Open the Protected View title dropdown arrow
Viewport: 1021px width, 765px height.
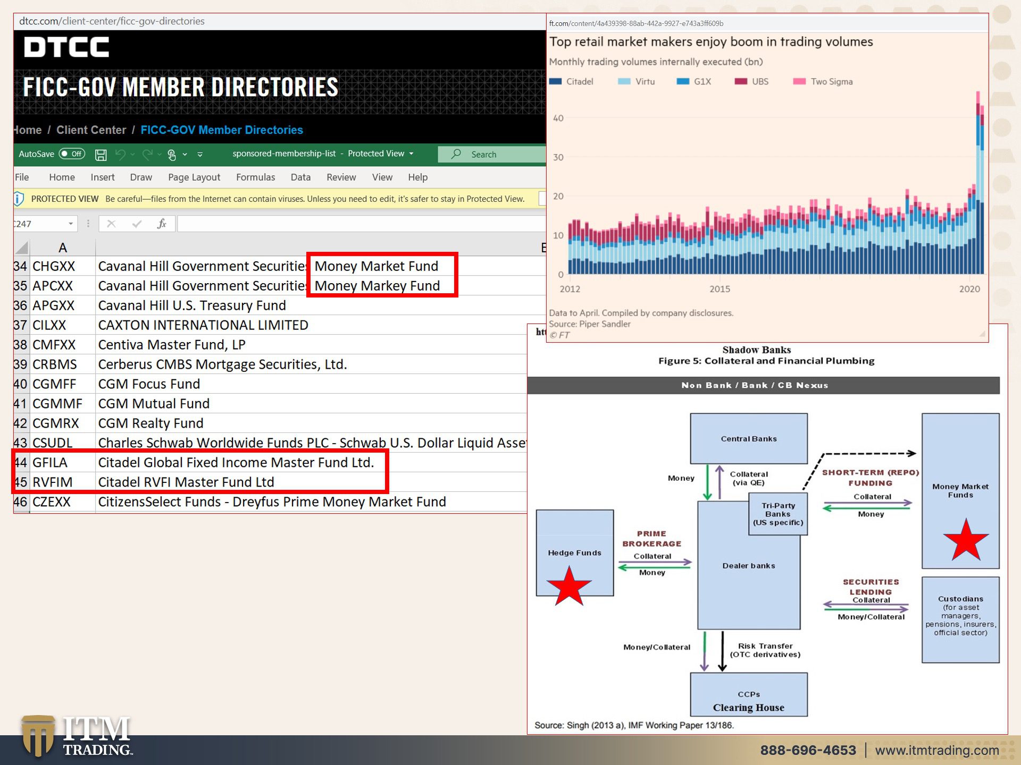[411, 154]
